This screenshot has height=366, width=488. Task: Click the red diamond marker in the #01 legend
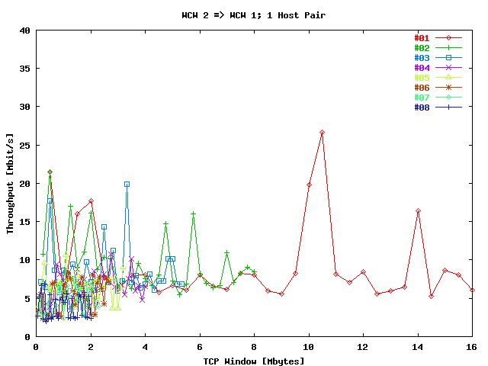[x=448, y=37]
